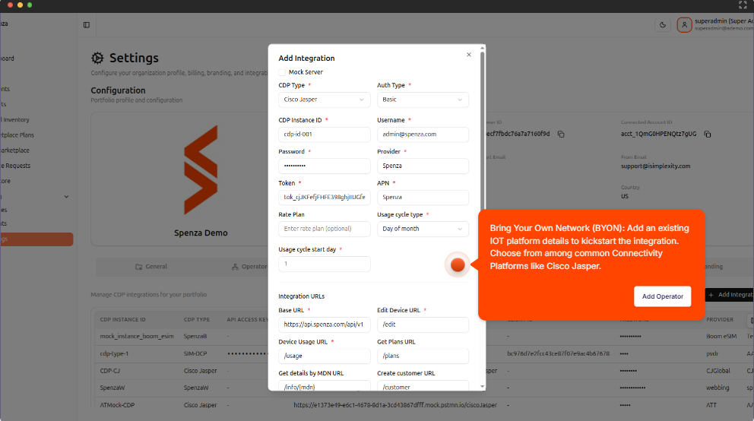Click the dialog vertical scrollbar thumb
The width and height of the screenshot is (754, 421).
click(x=483, y=132)
